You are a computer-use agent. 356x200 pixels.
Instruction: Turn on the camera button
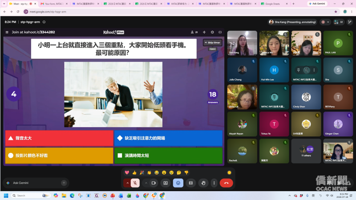[x=154, y=183]
